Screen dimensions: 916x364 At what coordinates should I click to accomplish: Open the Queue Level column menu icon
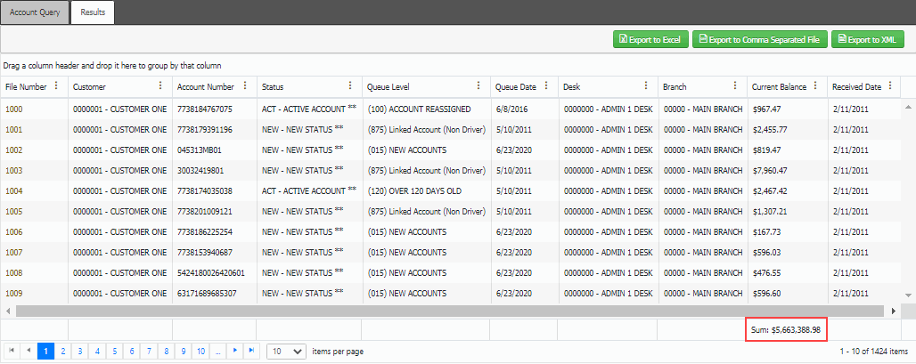(478, 86)
